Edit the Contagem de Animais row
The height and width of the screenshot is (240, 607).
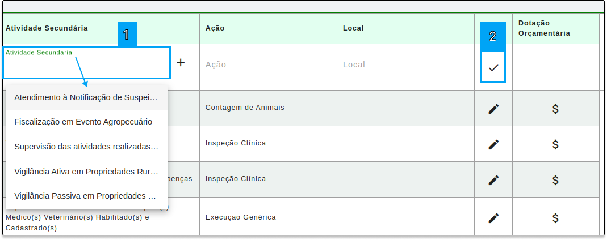pyautogui.click(x=493, y=109)
